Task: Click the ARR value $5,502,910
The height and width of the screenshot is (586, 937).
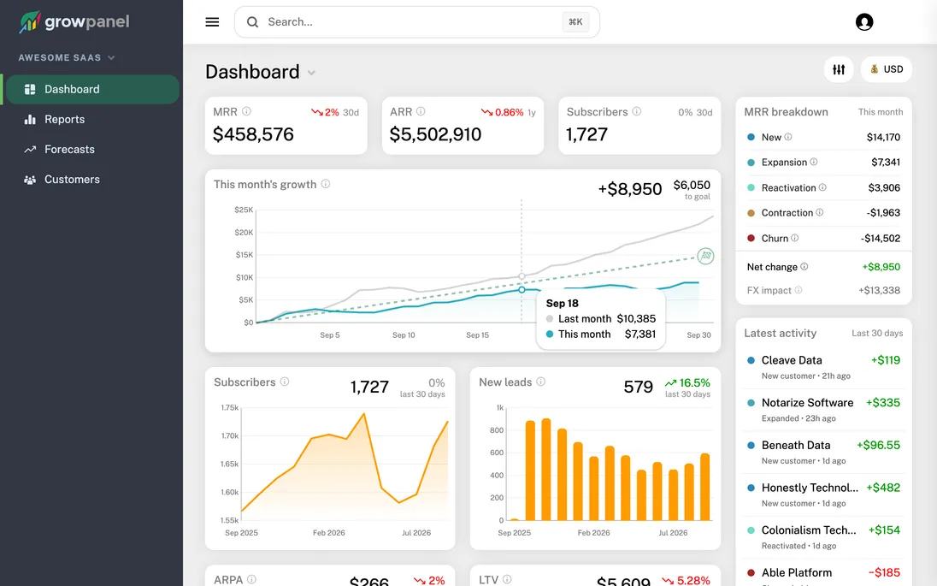Action: point(435,134)
